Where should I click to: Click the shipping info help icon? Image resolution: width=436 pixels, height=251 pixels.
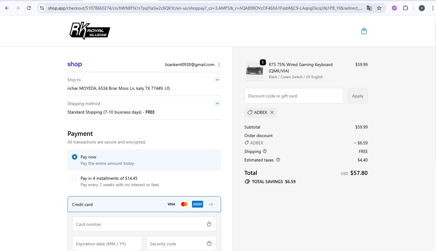(265, 151)
